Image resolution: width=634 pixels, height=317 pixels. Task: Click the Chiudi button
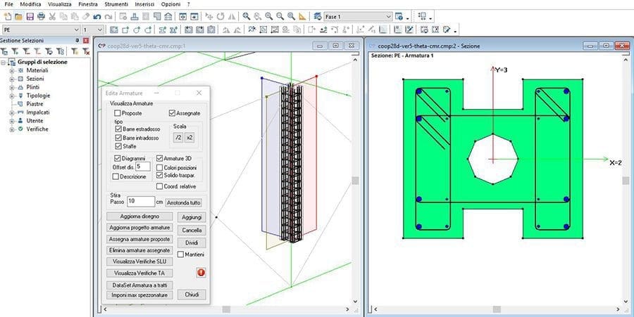click(192, 295)
